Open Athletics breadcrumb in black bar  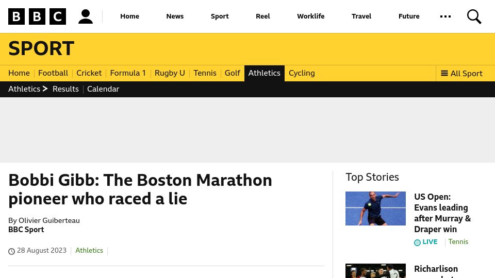[28, 89]
